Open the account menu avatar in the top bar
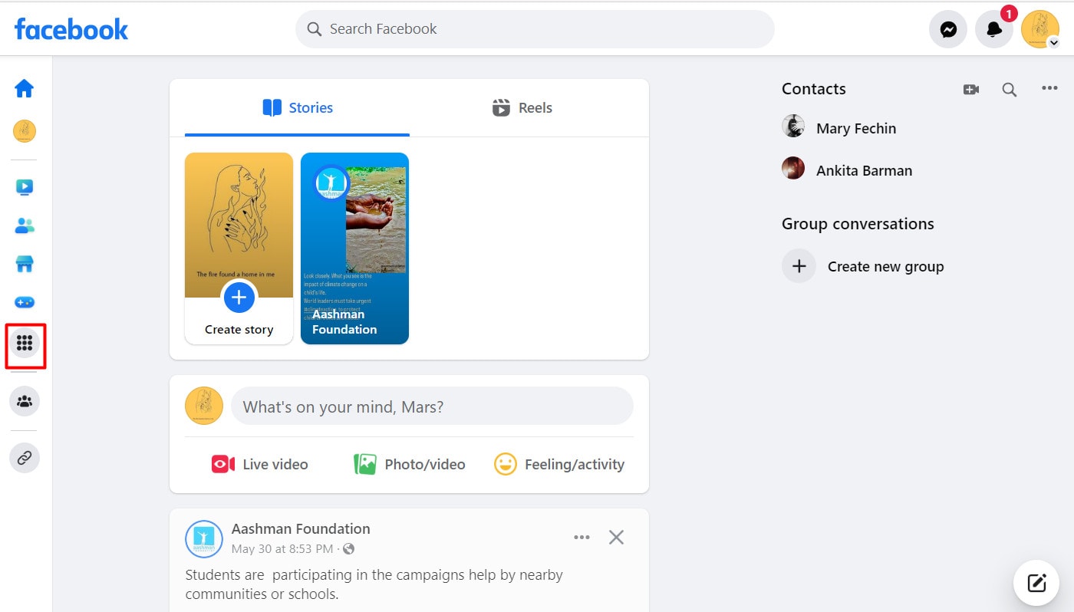1074x612 pixels. point(1040,29)
